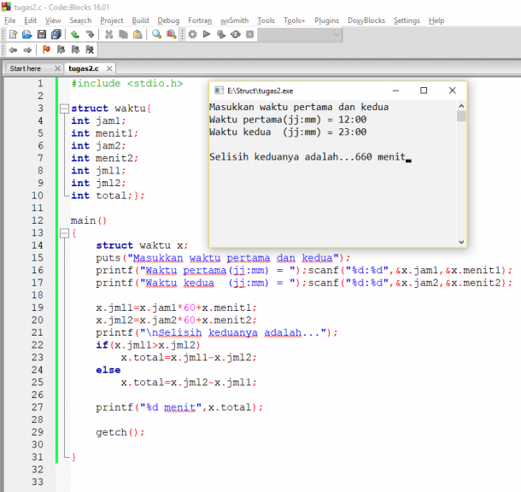The width and height of the screenshot is (521, 492).
Task: Click the New file icon
Action: (x=14, y=34)
